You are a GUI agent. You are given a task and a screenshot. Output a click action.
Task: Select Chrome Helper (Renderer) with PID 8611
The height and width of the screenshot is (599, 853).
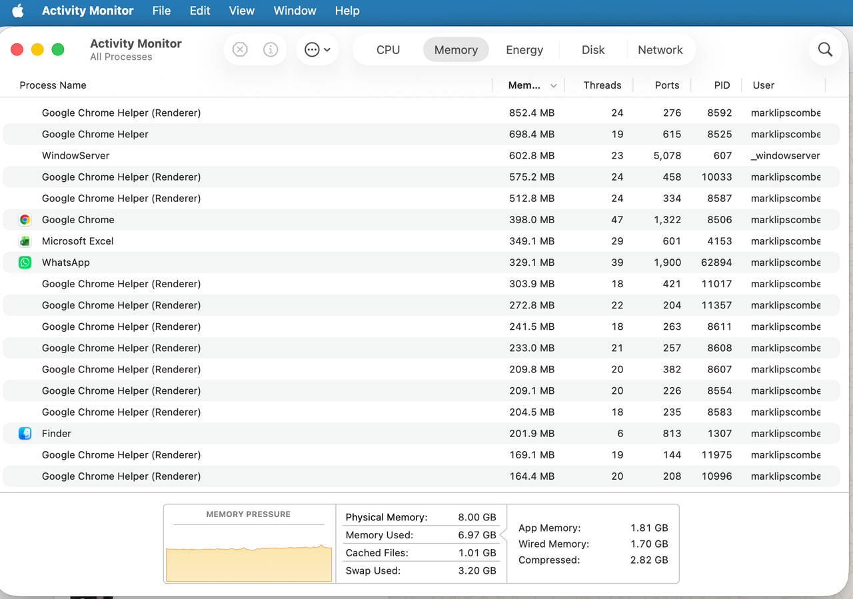coord(421,326)
